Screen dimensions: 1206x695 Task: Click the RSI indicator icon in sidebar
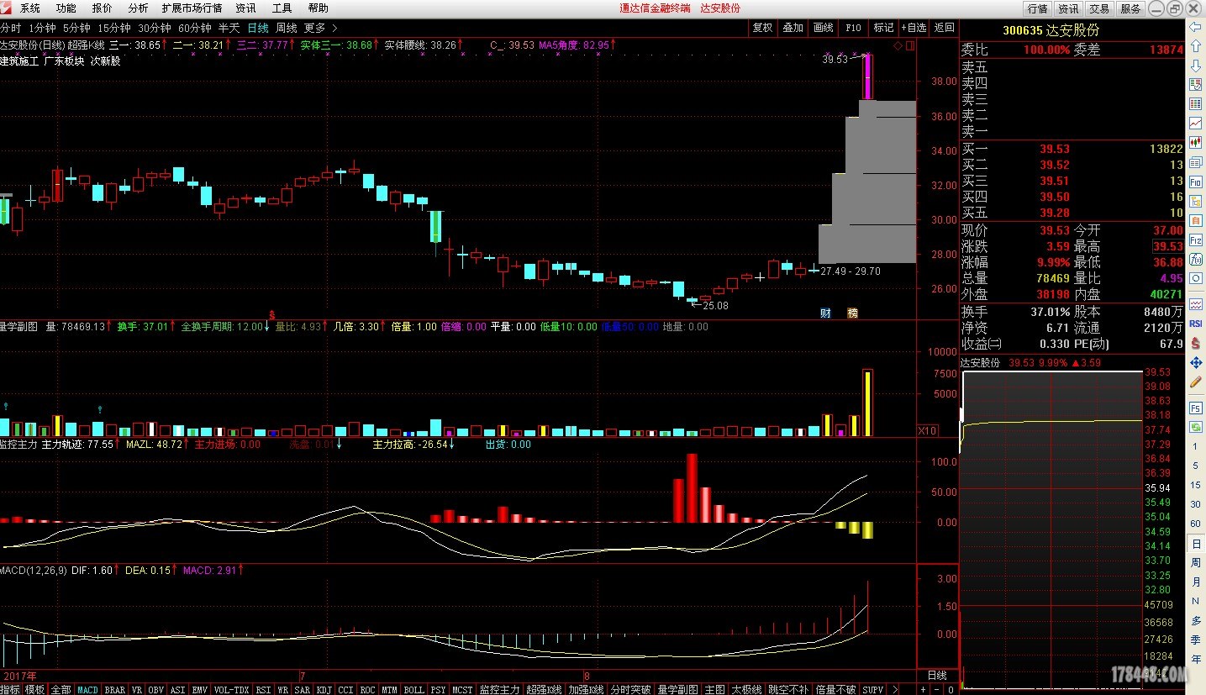1195,324
